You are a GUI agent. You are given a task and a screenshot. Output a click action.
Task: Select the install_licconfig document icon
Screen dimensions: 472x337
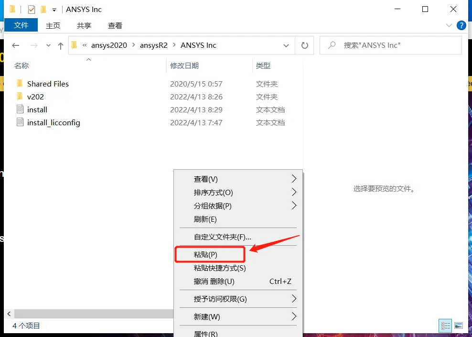pyautogui.click(x=20, y=122)
